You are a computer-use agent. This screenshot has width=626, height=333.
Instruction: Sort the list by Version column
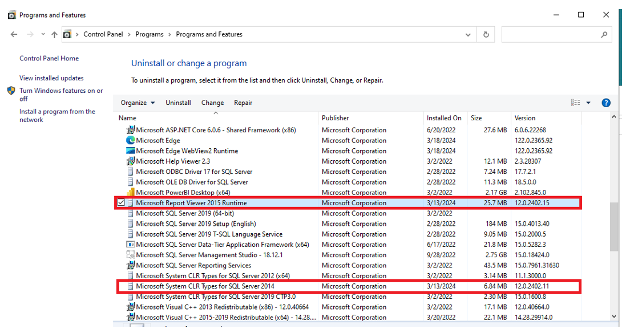click(x=525, y=118)
